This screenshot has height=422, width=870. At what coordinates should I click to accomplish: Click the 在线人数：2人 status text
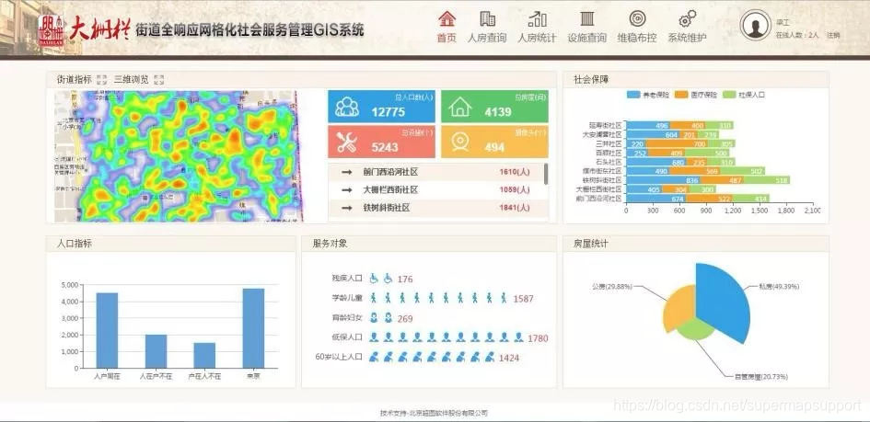[796, 35]
